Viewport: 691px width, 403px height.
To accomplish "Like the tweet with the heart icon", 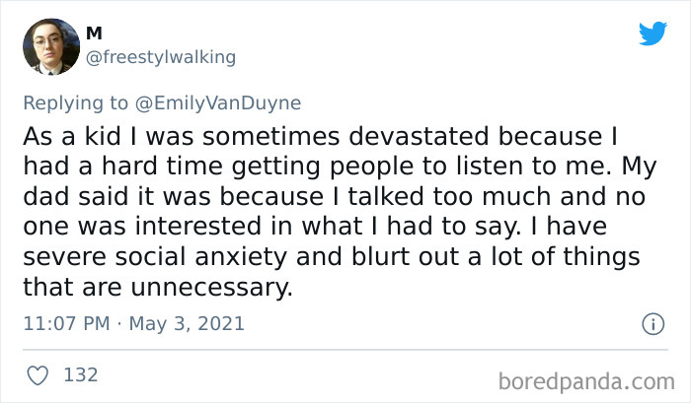I will (39, 374).
